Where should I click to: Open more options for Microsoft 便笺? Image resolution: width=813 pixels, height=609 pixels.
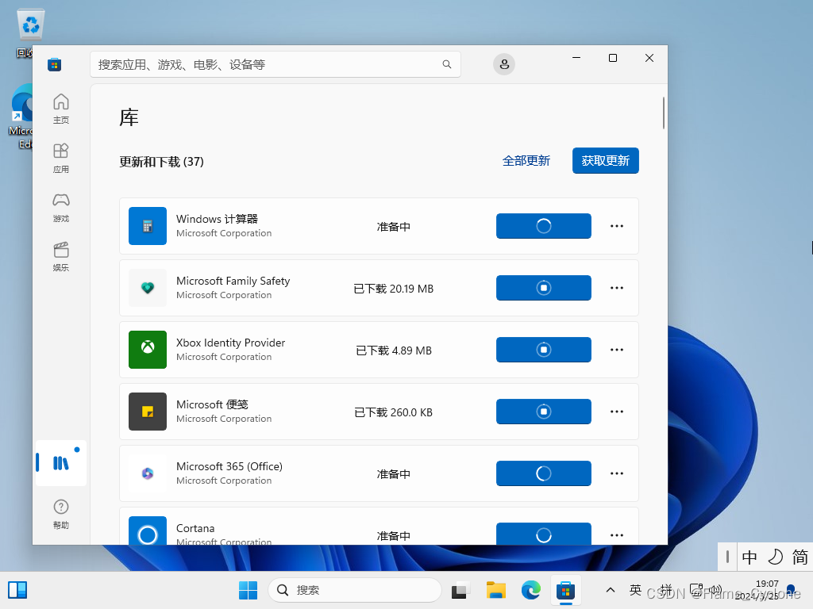616,412
